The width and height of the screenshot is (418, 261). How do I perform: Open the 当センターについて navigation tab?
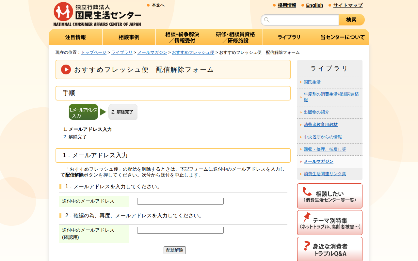(343, 37)
